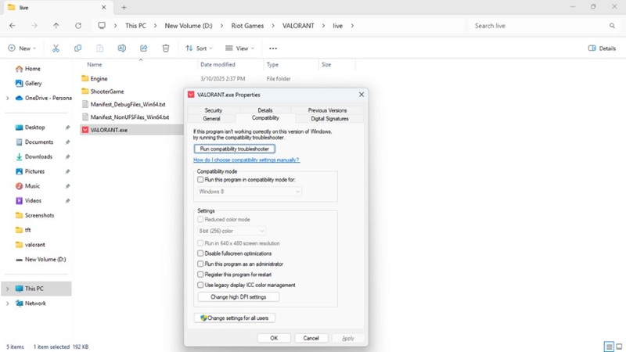Toggle Run this program in compatibility mode
Screen dimensions: 626x352
click(200, 180)
